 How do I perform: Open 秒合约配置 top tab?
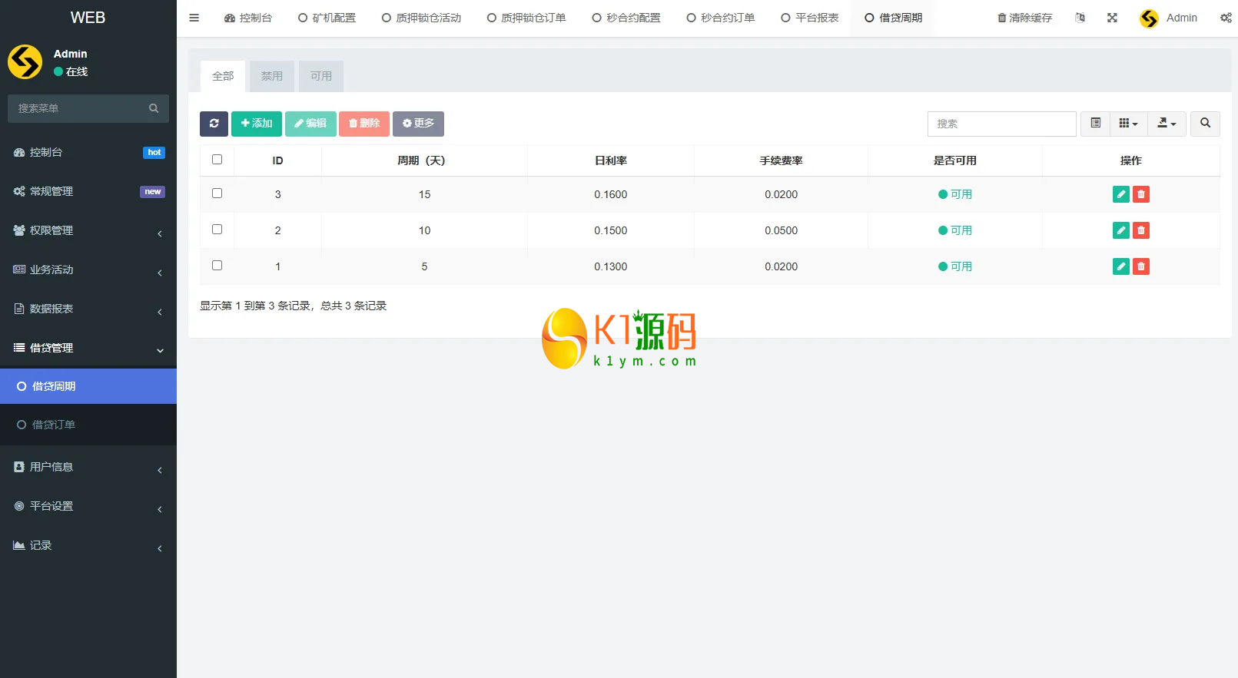point(626,18)
